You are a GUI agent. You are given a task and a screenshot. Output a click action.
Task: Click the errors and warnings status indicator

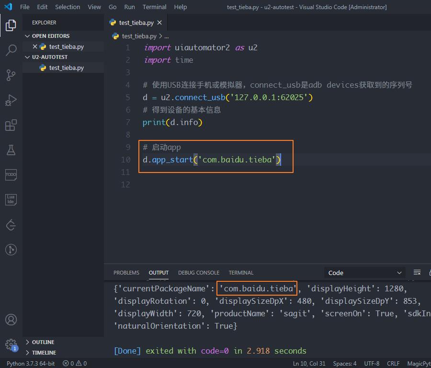coord(75,363)
